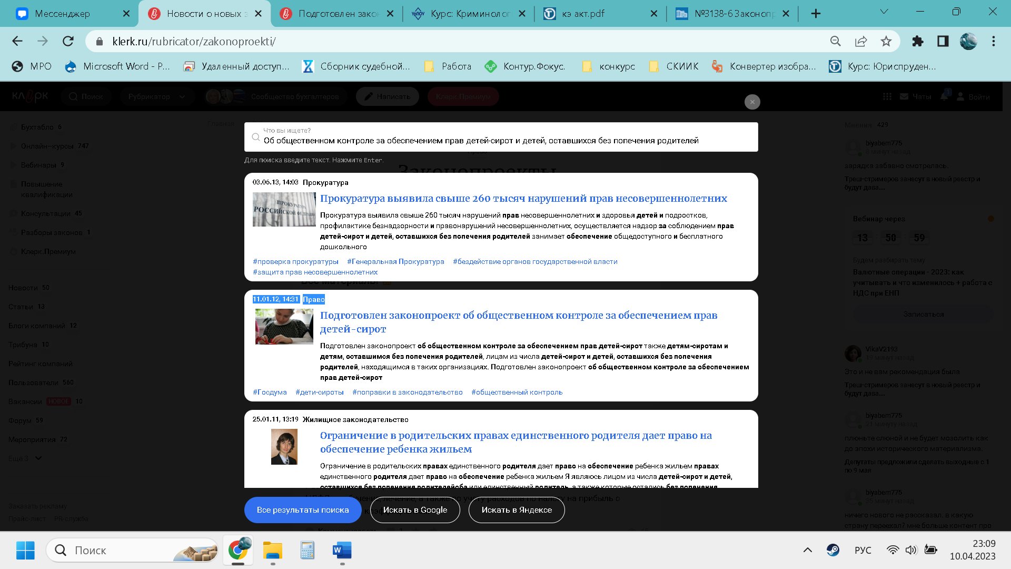Open Wi-Fi network tray icon

coord(893,550)
